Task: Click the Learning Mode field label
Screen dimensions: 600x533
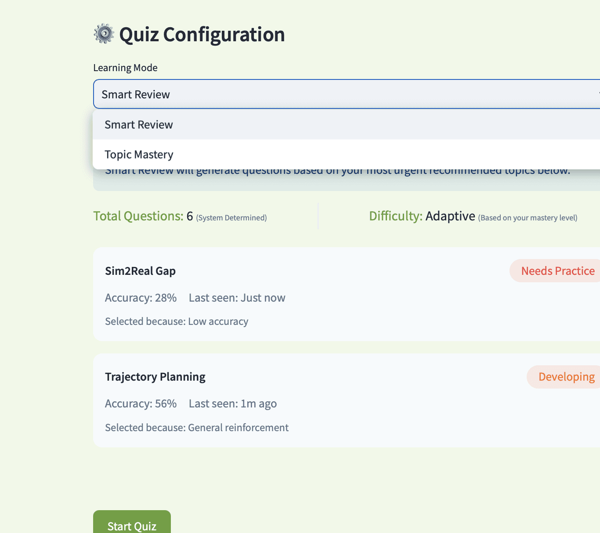Action: coord(125,68)
